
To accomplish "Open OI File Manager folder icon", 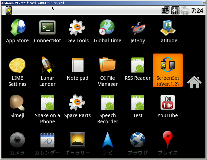I will [108, 72].
